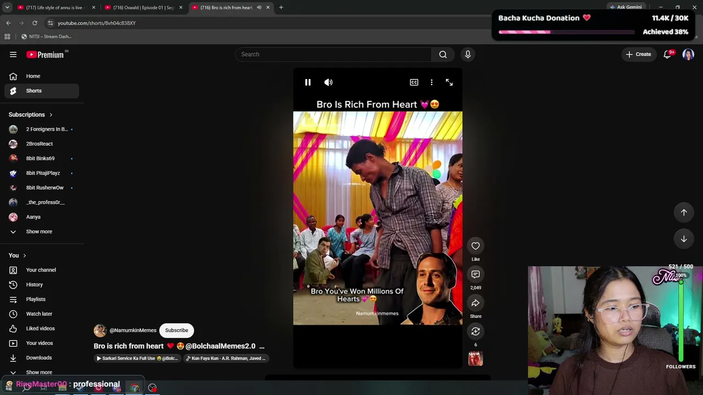Open a new browser tab
703x395 pixels.
(281, 8)
